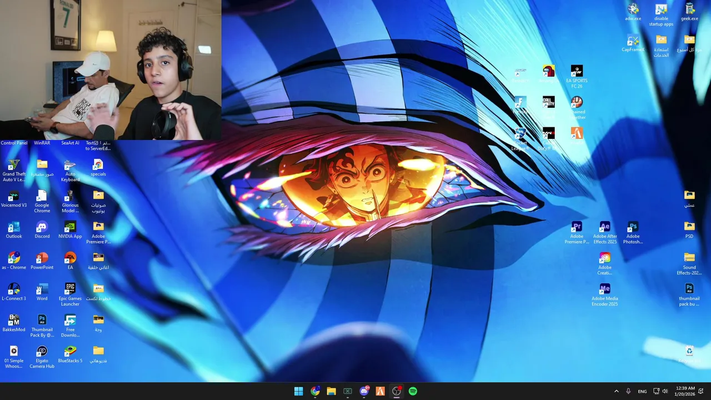Viewport: 711px width, 400px height.
Task: Select the L-Connect 3 desktop icon
Action: 14,292
